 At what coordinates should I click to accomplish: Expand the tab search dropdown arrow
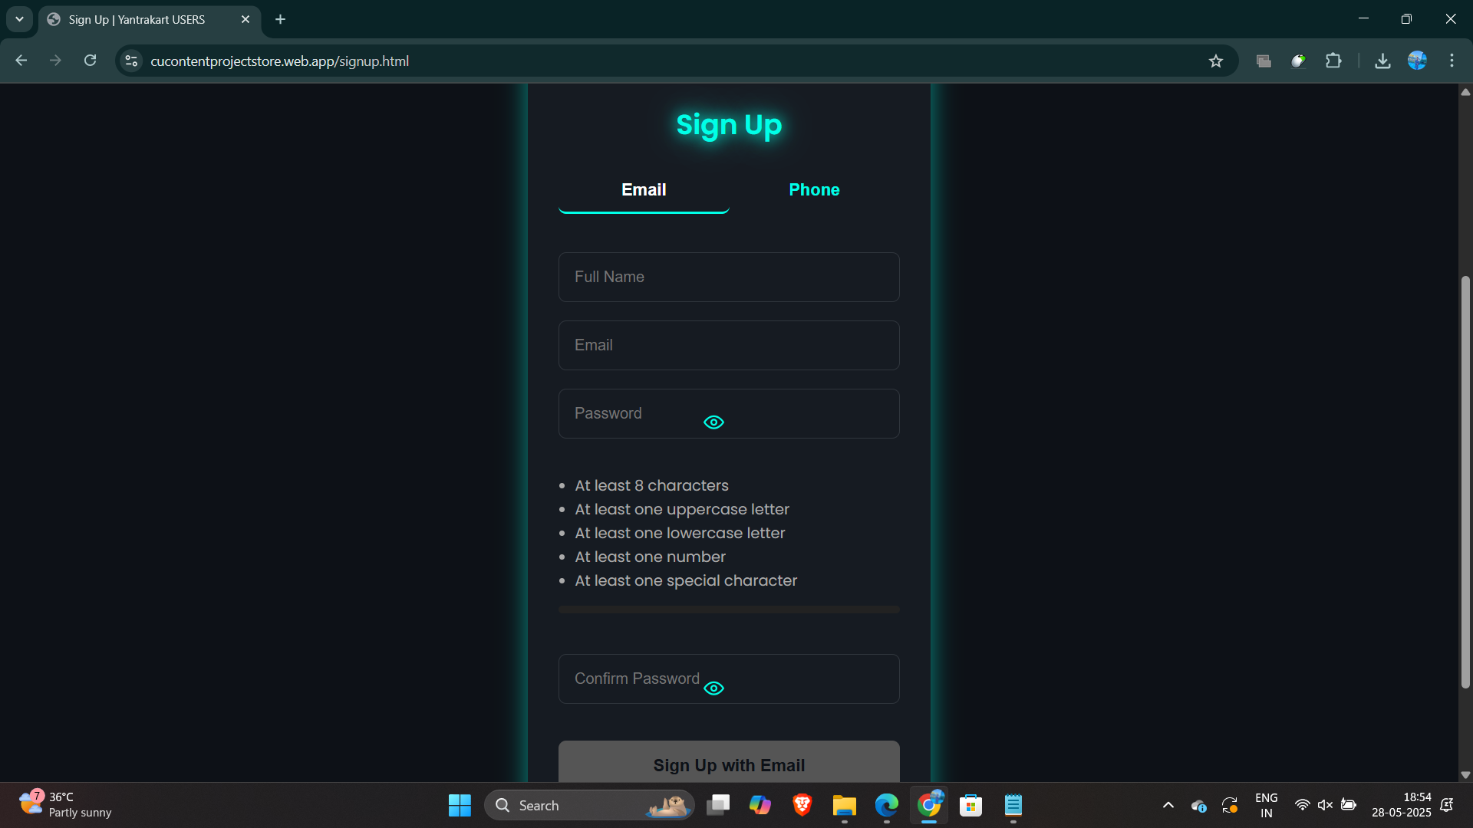point(19,19)
